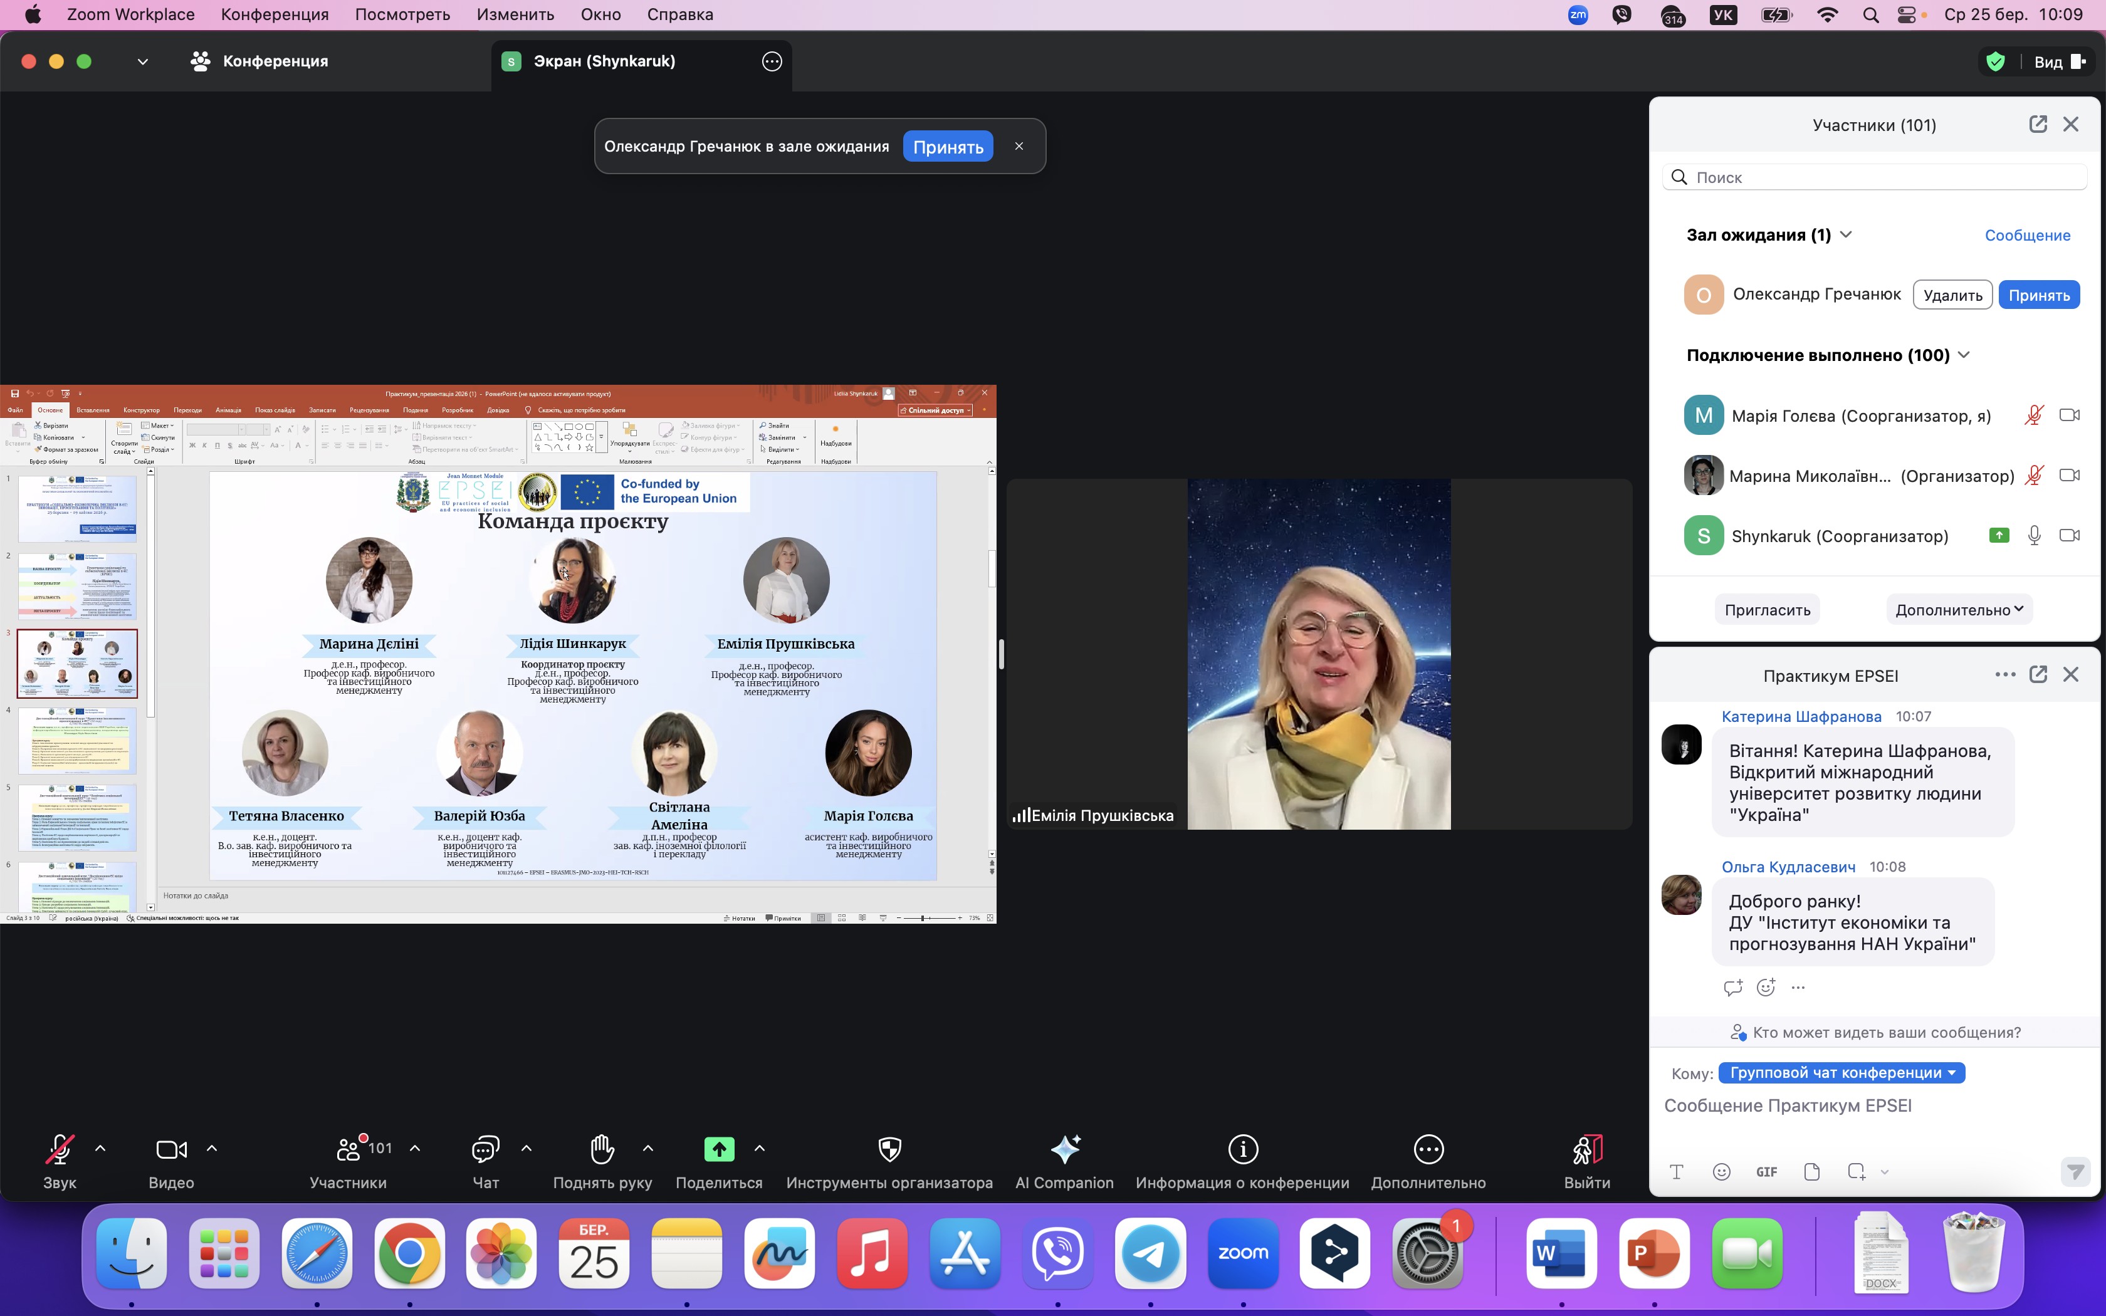
Task: Collapse the Waiting Room section
Action: [1847, 235]
